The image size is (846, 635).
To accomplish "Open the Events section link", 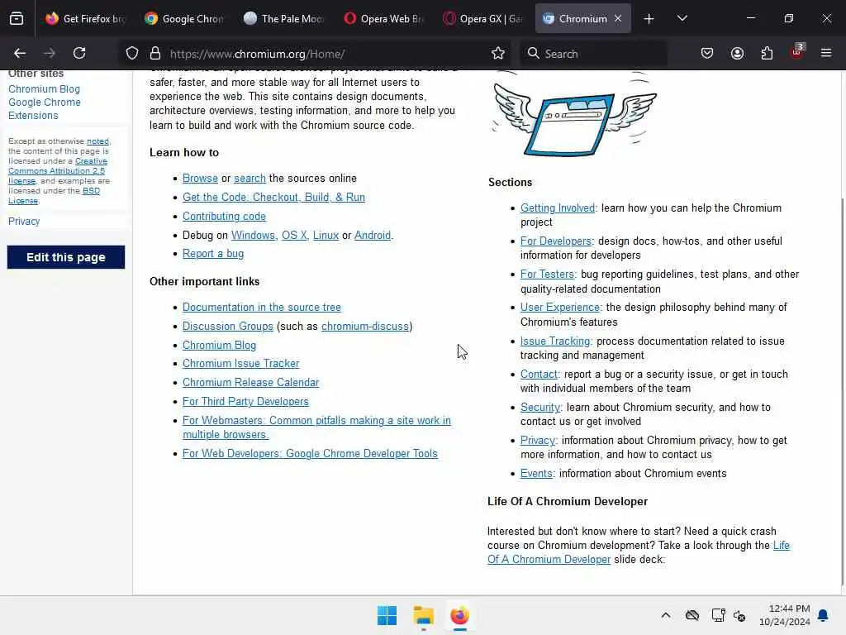I will coord(536,474).
